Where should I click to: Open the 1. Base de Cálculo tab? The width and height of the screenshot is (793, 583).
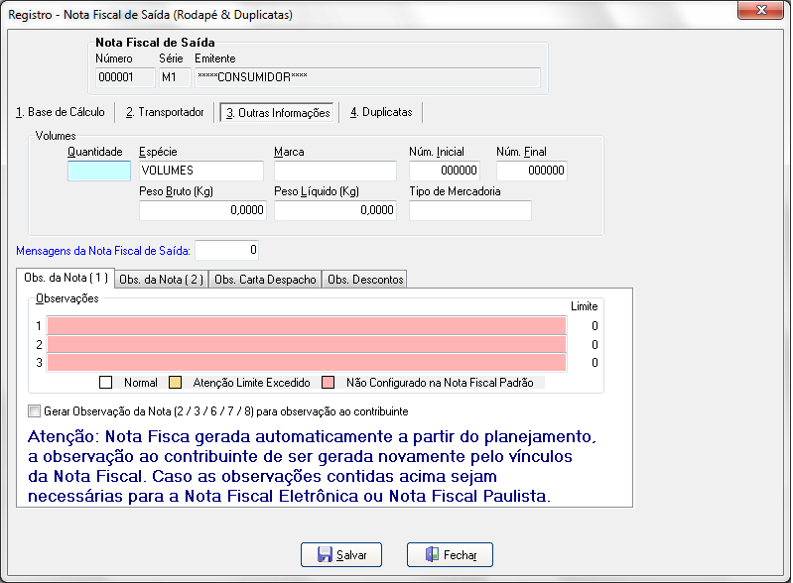click(x=61, y=112)
